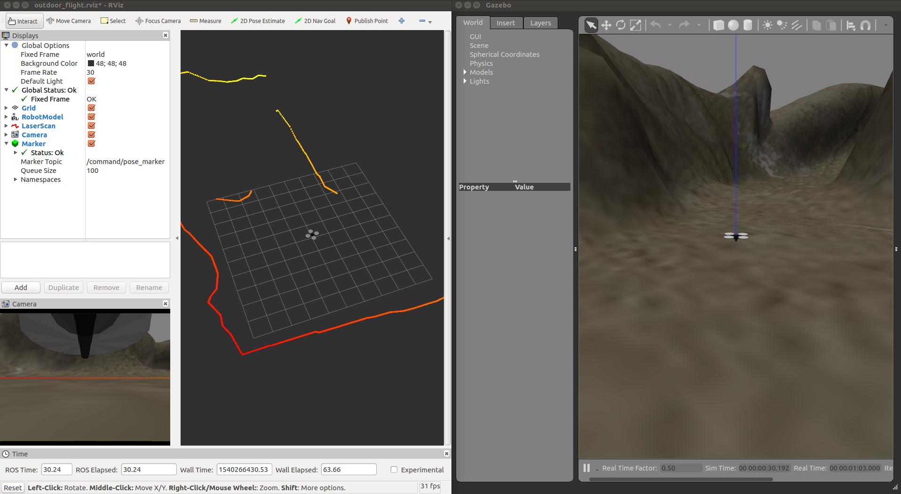Uncheck the LaserScan display checkbox

coord(91,125)
